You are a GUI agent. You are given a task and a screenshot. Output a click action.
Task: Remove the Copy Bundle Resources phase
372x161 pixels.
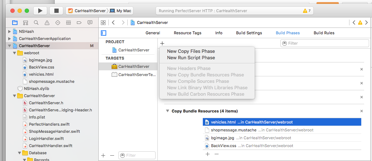pos(361,111)
